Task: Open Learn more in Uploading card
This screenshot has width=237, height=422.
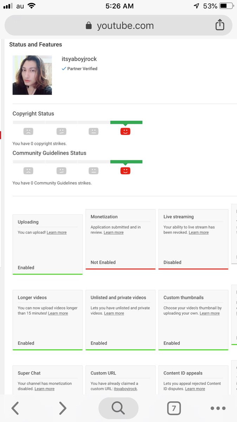Action: coord(57,232)
